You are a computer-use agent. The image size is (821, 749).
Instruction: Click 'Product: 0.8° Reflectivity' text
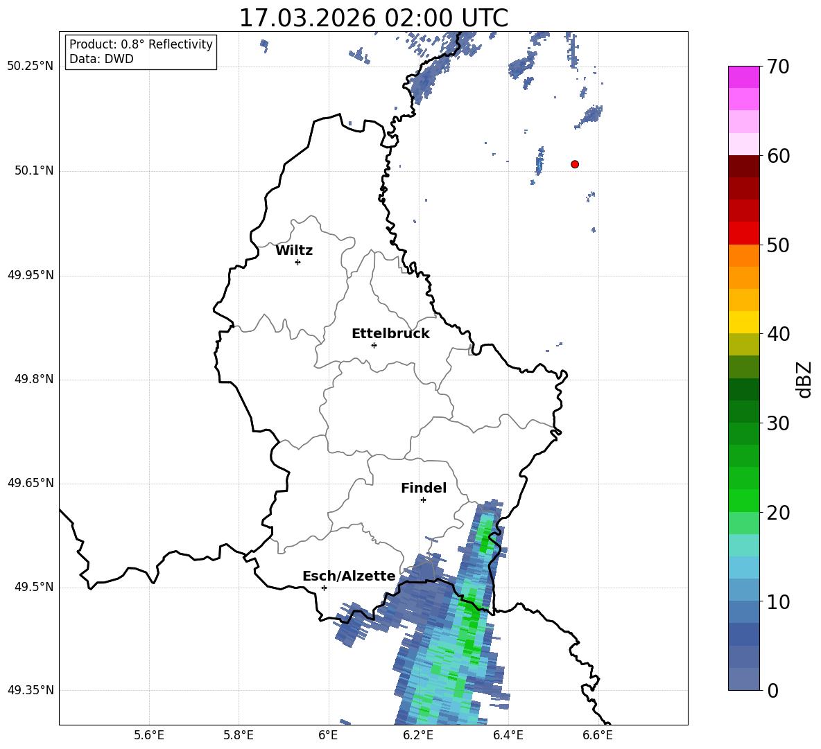(141, 44)
